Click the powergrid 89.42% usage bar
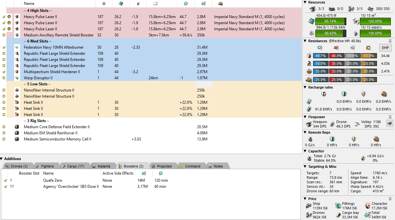The image size is (395, 220). pos(330,33)
